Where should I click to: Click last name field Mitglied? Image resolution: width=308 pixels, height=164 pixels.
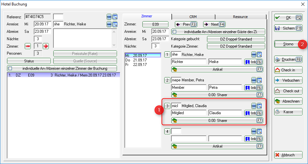(x=189, y=113)
